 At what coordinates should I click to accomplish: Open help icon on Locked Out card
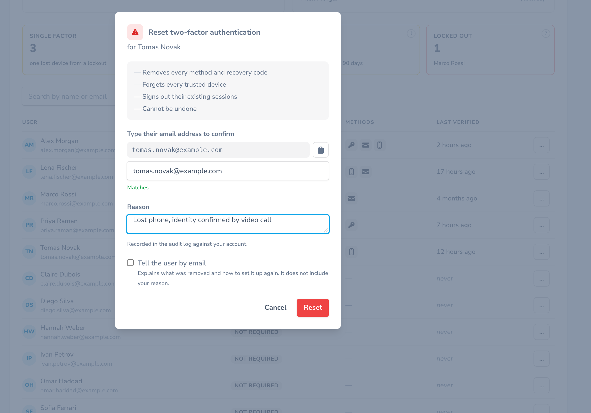pyautogui.click(x=545, y=33)
